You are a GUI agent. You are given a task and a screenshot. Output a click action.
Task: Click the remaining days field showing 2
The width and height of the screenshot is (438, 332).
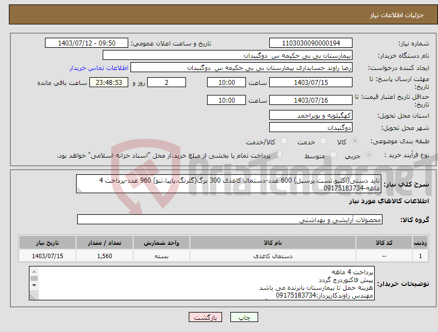point(167,82)
